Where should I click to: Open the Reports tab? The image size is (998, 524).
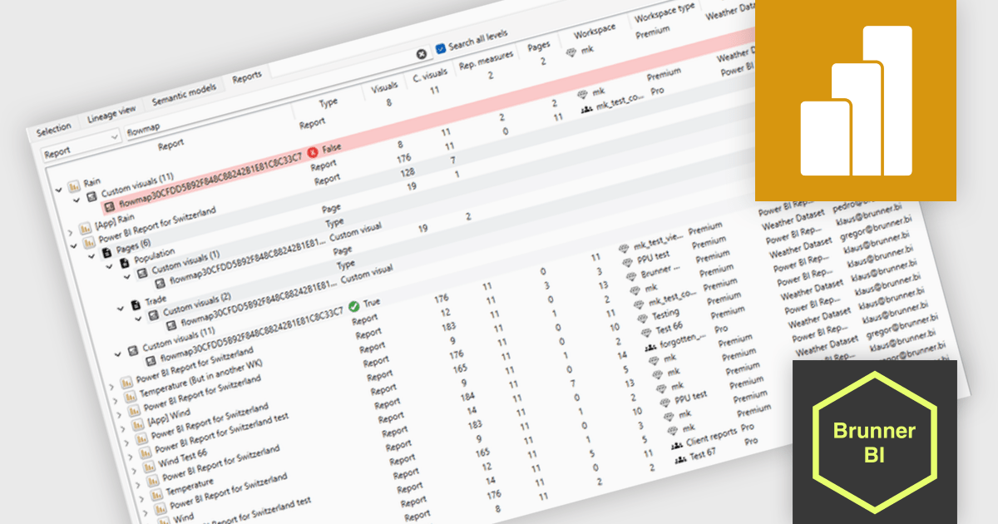click(x=247, y=74)
